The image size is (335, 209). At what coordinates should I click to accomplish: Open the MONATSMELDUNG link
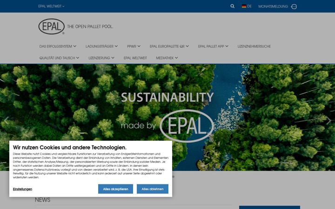[273, 7]
